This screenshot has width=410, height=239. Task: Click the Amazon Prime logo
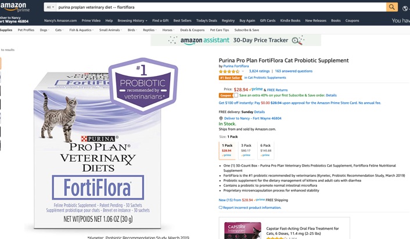point(15,7)
